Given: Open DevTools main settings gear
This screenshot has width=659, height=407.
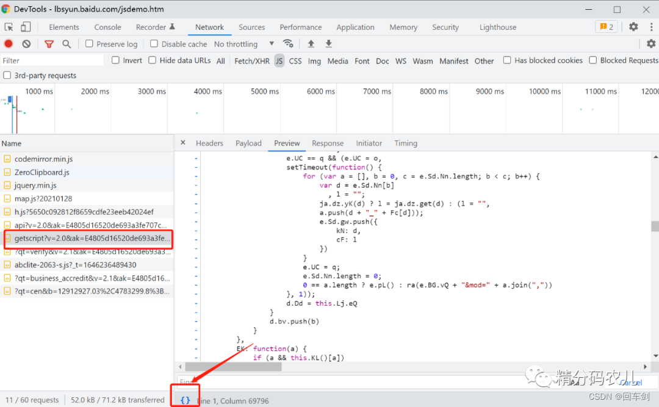Looking at the screenshot, I should (x=633, y=27).
